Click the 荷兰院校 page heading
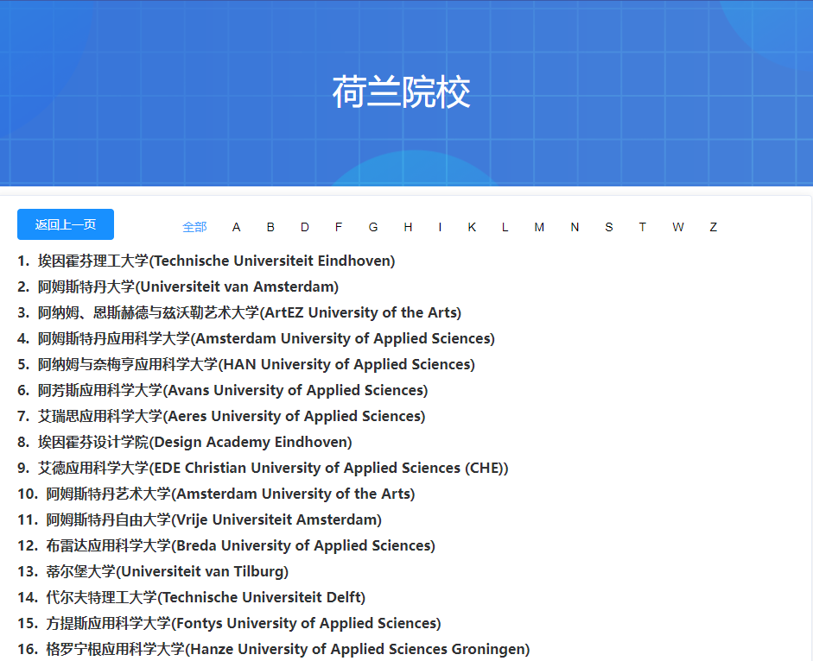The width and height of the screenshot is (813, 661). tap(401, 92)
